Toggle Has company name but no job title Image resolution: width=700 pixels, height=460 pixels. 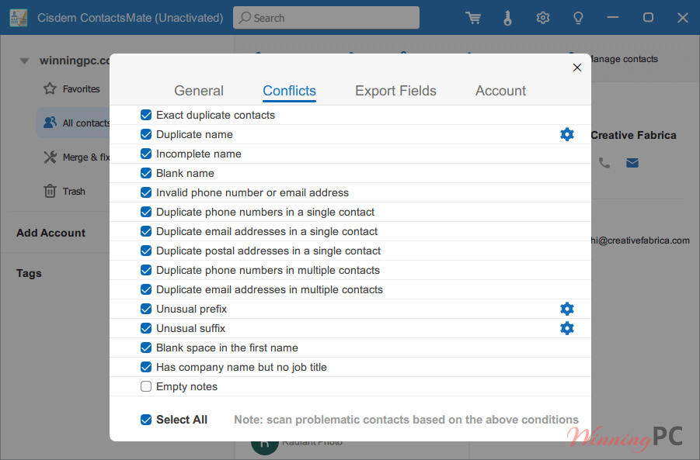pyautogui.click(x=146, y=367)
